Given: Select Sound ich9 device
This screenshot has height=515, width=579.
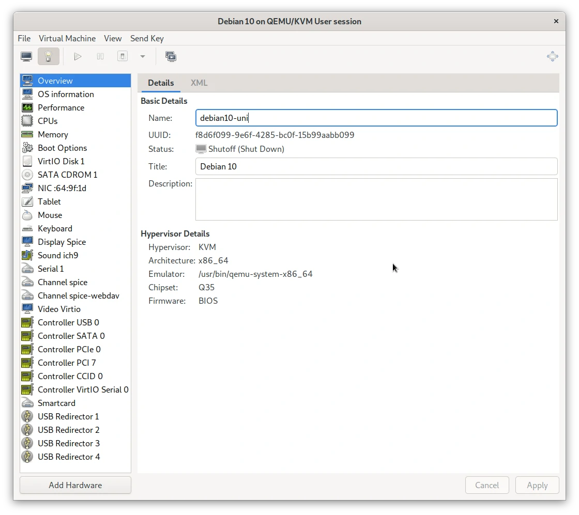Looking at the screenshot, I should (x=75, y=255).
